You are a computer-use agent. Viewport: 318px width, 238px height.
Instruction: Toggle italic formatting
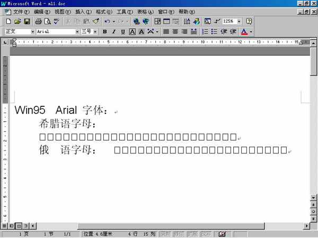(x=114, y=32)
